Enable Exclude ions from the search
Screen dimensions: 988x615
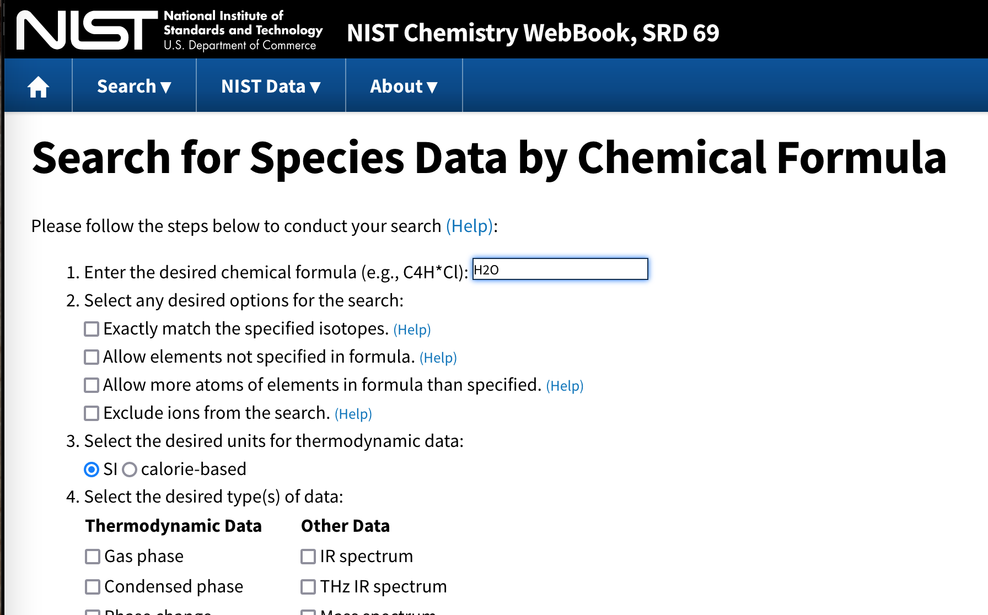point(92,413)
